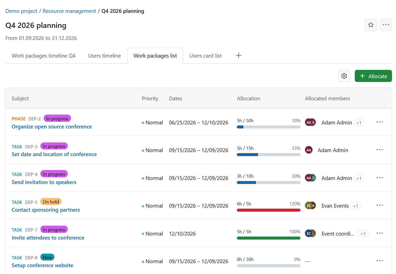Click the empty 0% allocation bar
Image resolution: width=396 pixels, height=274 pixels.
269,266
